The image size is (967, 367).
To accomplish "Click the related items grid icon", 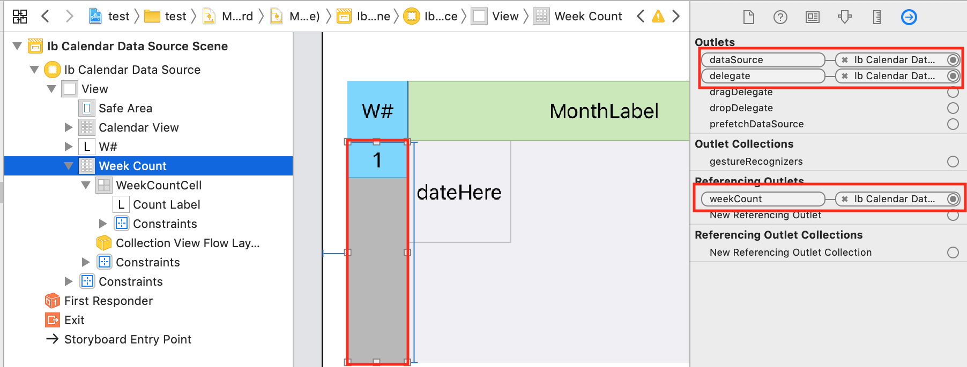I will (x=20, y=17).
